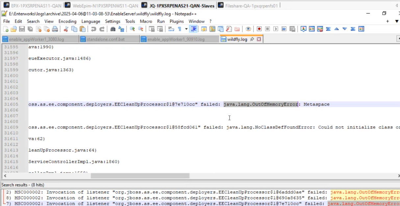Click the New file toolbar icon
Viewport: 400px width, 206px height.
6,29
